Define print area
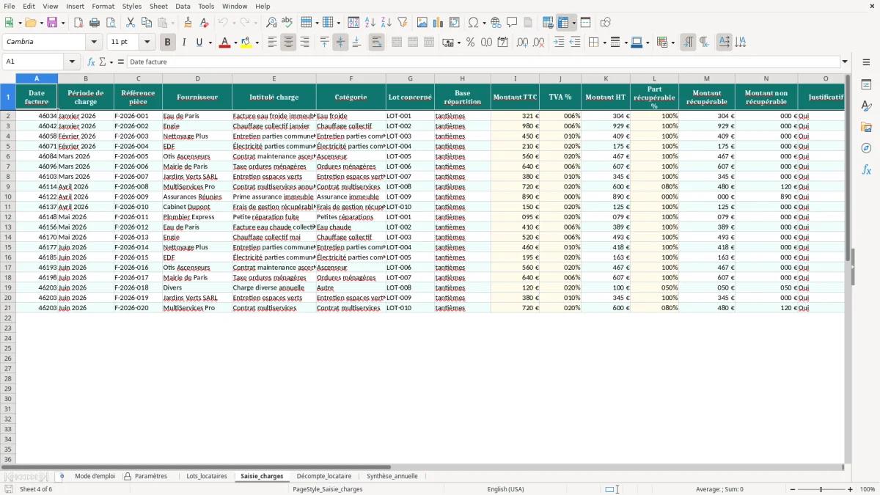The image size is (880, 495). [548, 23]
